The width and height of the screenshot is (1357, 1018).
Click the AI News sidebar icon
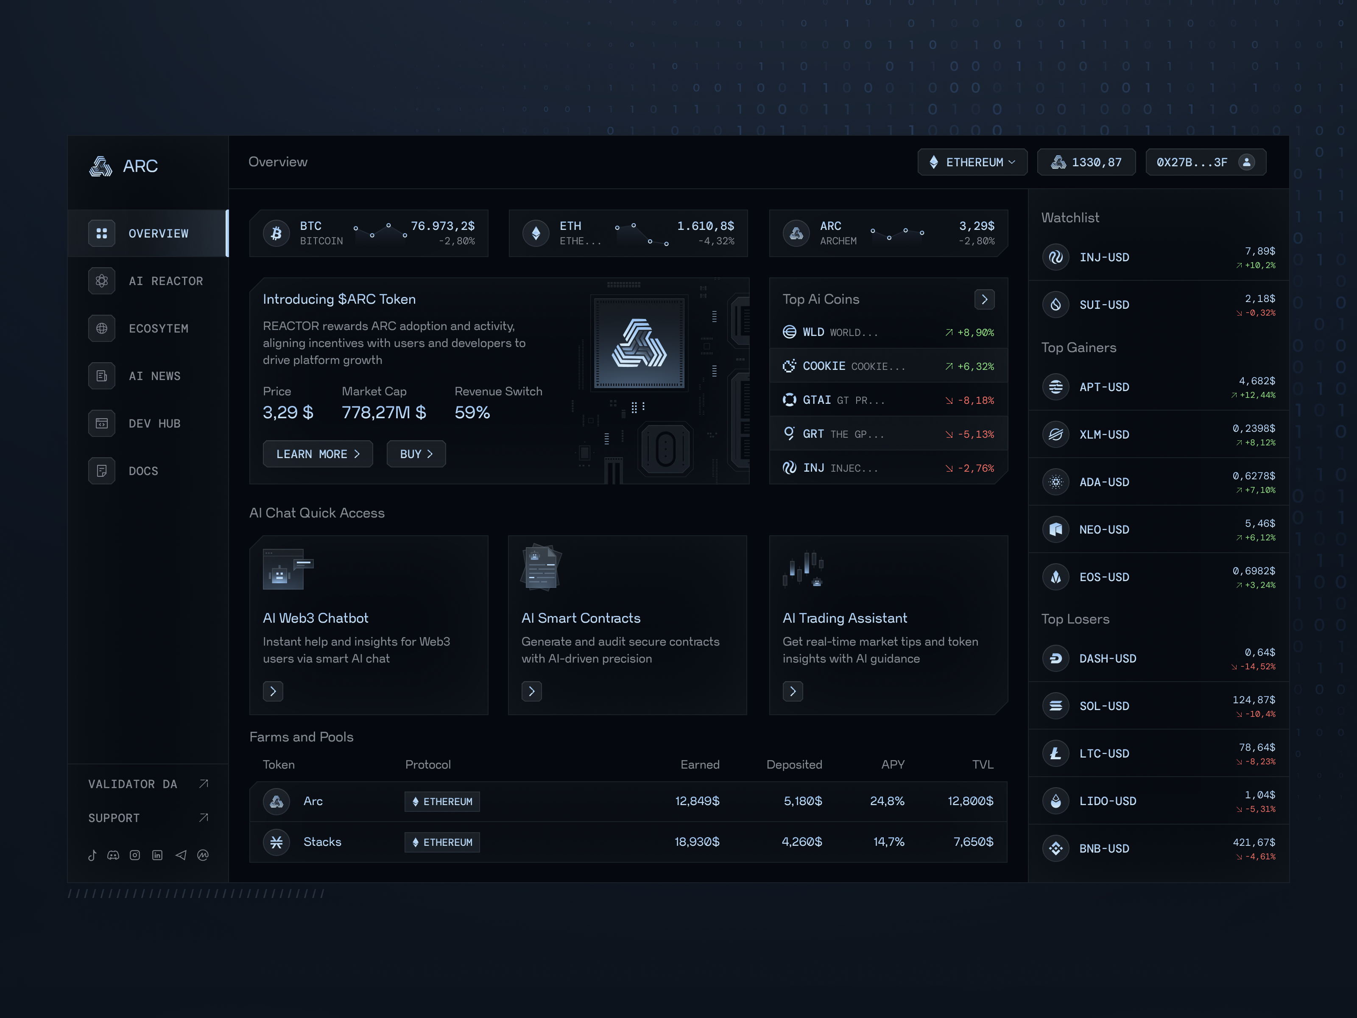click(101, 375)
